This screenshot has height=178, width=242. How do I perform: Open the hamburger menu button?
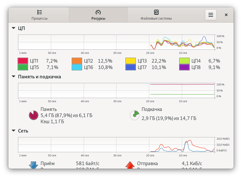211,15
